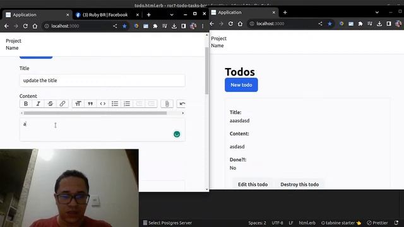
Task: Toggle italic formatting in Content editor
Action: tap(38, 103)
